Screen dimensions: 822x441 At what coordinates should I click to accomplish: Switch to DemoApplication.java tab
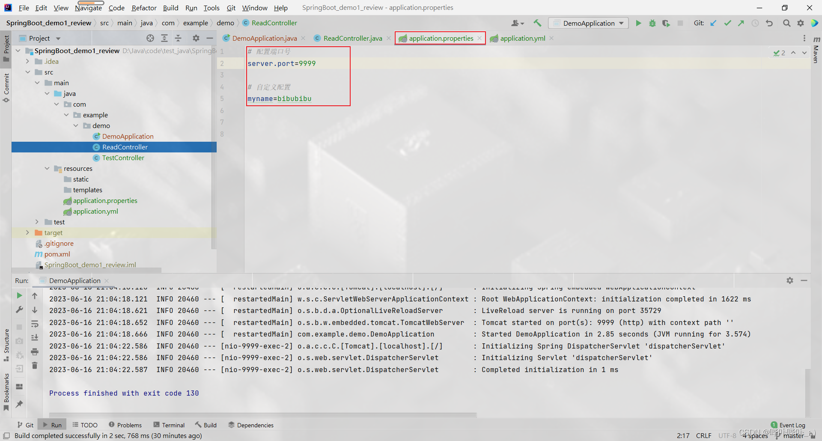264,38
